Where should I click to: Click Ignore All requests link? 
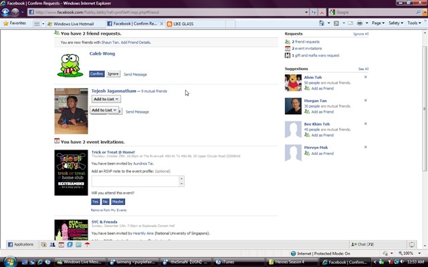pos(360,34)
